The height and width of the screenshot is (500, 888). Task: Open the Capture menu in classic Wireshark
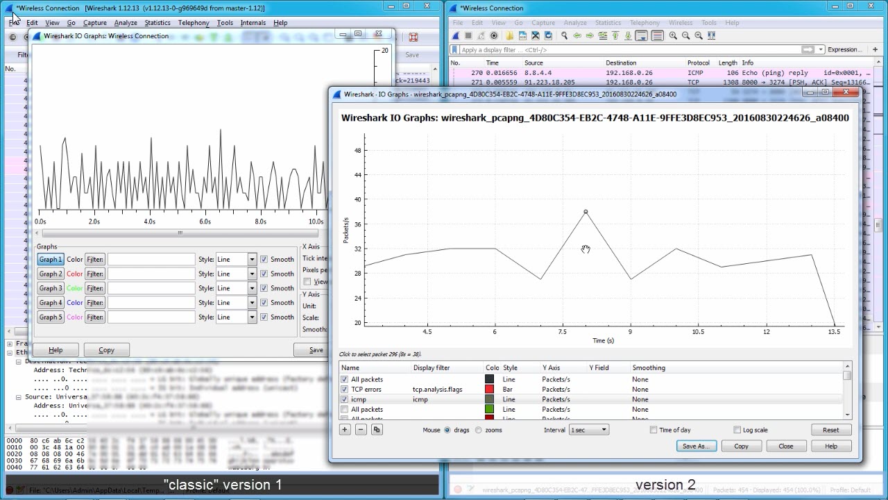point(95,23)
